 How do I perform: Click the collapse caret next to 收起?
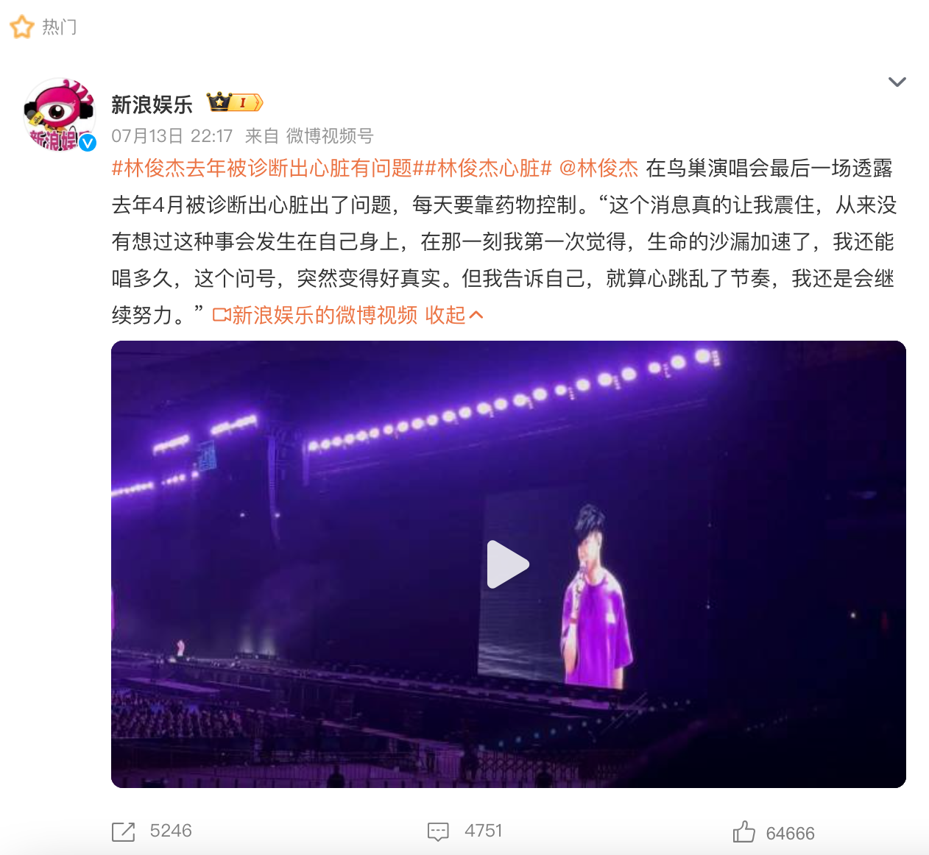click(x=476, y=315)
